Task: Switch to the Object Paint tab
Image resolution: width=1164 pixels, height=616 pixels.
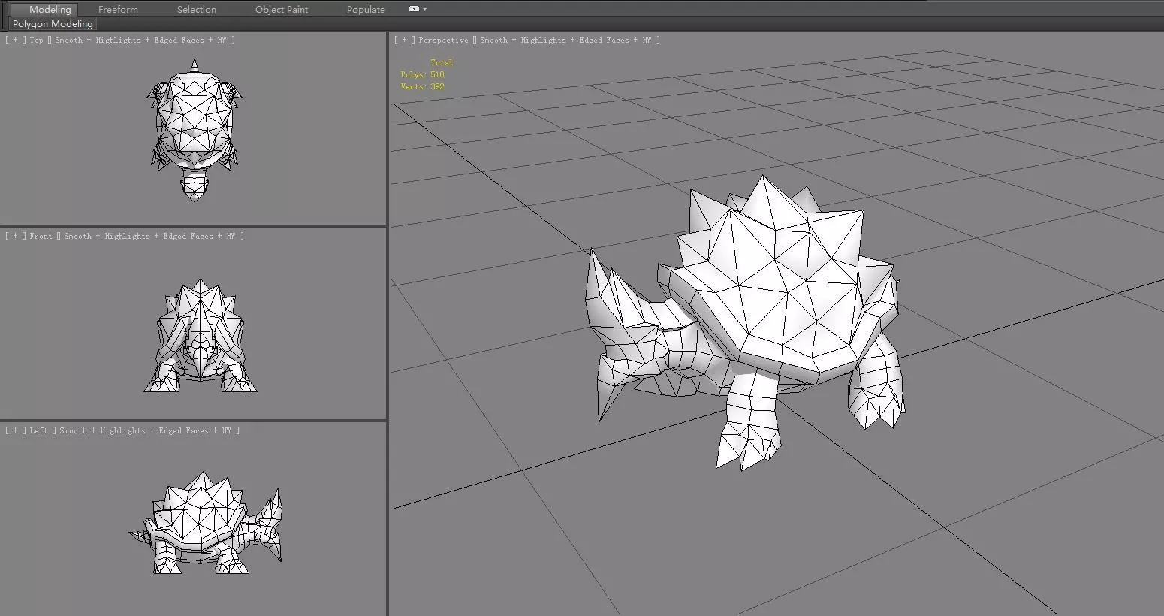Action: tap(282, 9)
